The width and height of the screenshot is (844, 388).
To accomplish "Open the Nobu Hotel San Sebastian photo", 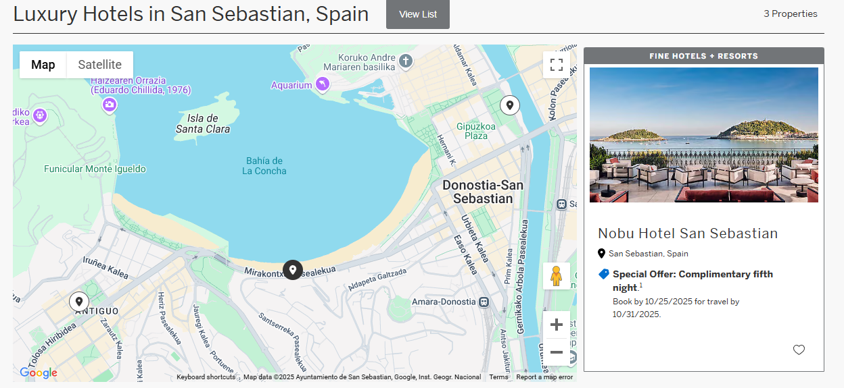I will point(704,135).
